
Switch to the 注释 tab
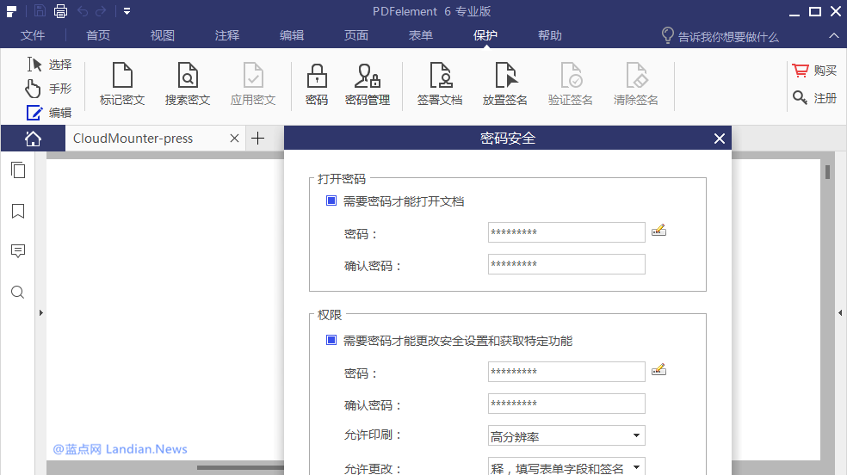coord(227,35)
